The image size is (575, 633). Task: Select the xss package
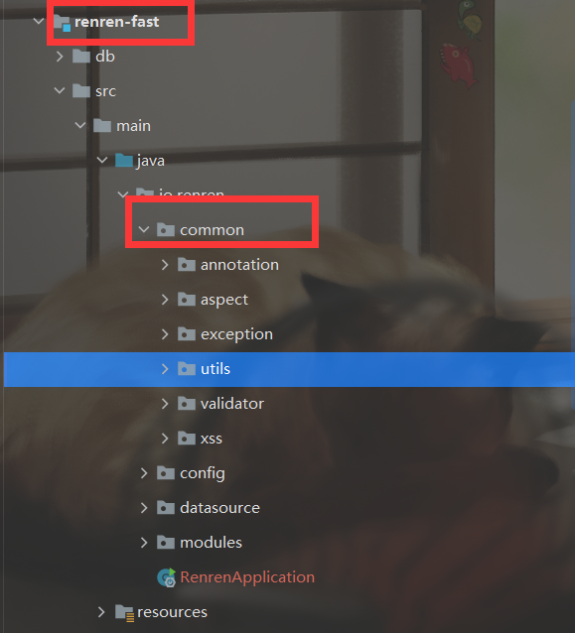[x=212, y=439]
